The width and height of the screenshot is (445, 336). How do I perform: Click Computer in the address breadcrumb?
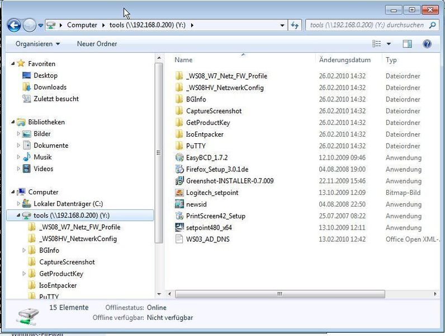click(82, 25)
